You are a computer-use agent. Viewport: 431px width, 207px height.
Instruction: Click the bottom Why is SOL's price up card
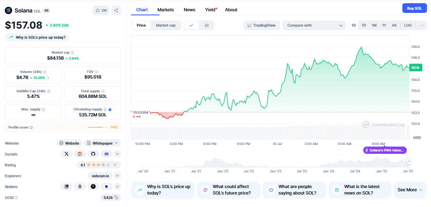163,190
